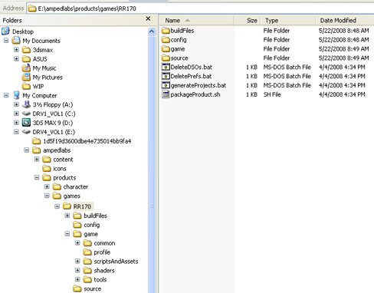This screenshot has width=374, height=293.
Task: Click the Desktop icon in folder tree
Action: click(5, 31)
